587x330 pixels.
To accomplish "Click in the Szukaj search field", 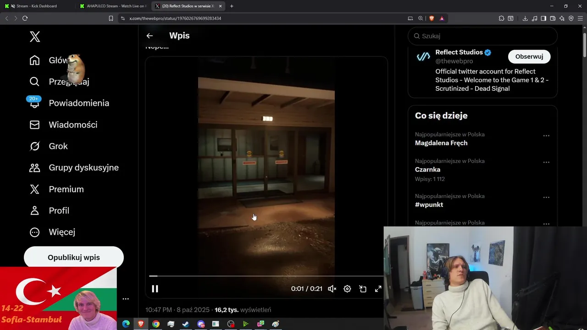I will coord(482,36).
